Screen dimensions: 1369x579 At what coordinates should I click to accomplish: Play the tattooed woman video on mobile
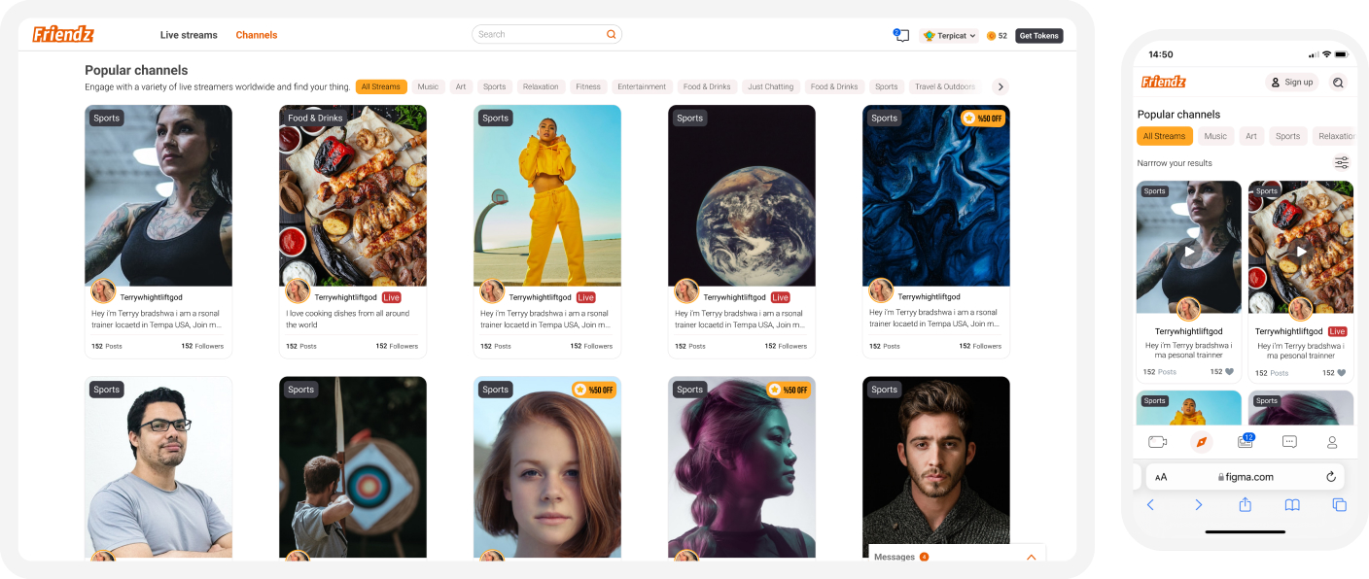click(x=1189, y=252)
